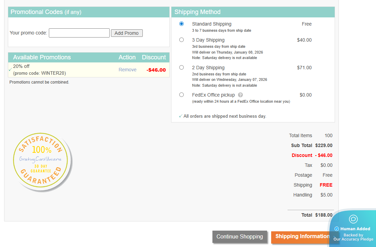Viewport: 376px width, 247px height.
Task: Click the checkmark icon beside Human Added
Action: pos(337,229)
